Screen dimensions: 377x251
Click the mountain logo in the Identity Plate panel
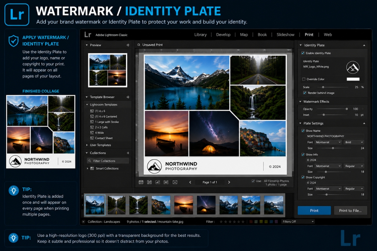353,67
